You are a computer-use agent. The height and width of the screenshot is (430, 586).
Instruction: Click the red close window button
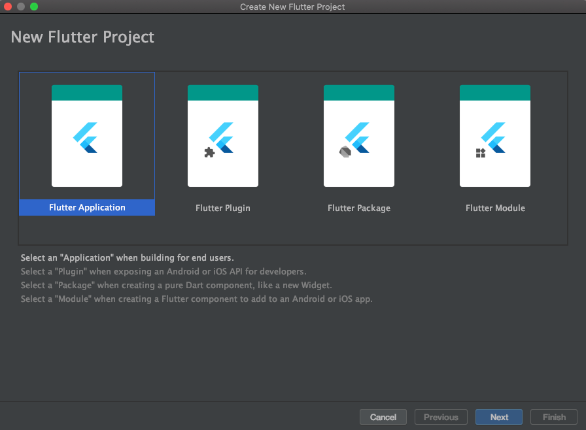(8, 7)
